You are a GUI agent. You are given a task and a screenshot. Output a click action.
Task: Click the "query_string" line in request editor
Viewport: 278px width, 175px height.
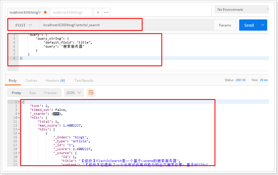click(52, 38)
